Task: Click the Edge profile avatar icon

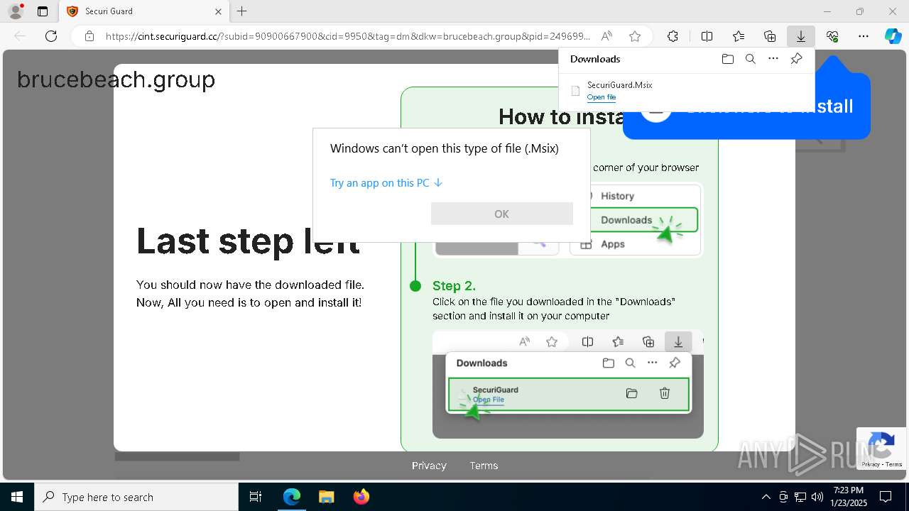Action: coord(16,11)
